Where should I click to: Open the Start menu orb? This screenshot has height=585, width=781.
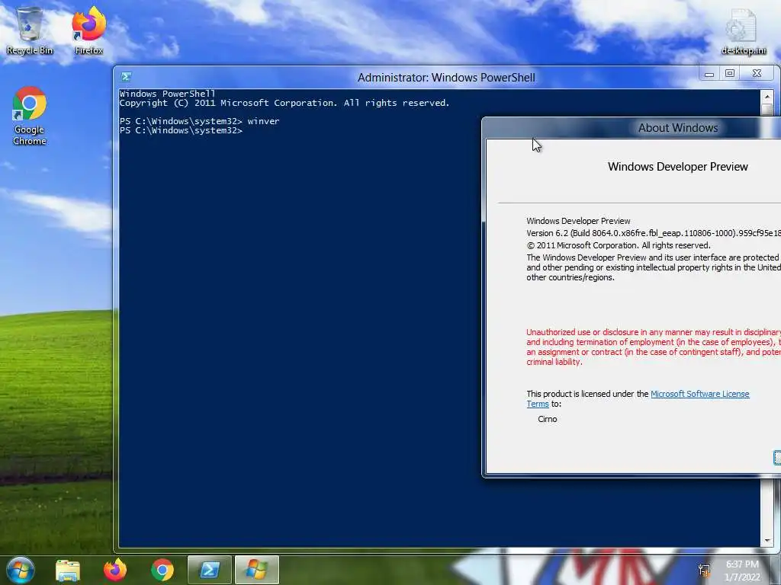[x=21, y=570]
